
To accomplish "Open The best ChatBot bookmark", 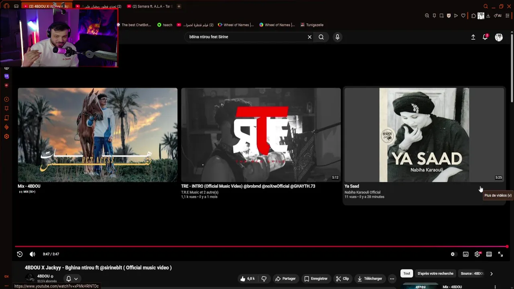I will [x=133, y=25].
